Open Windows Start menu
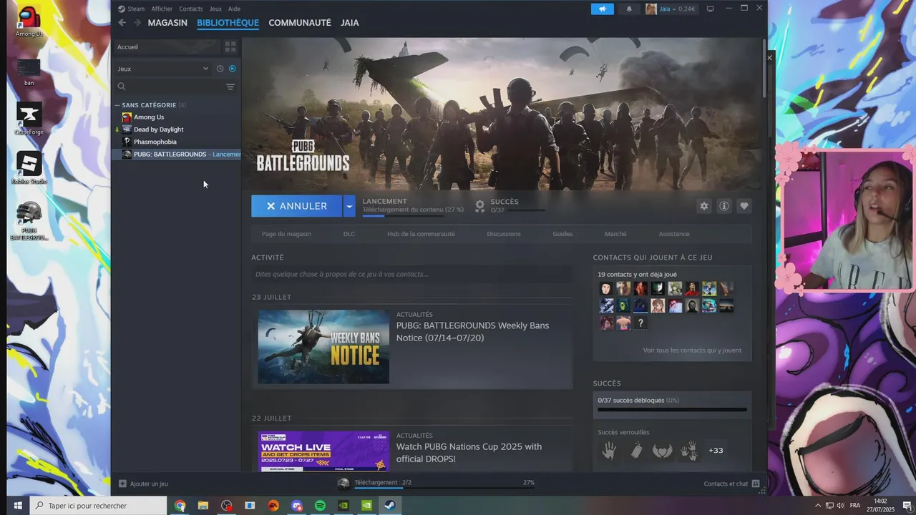 pyautogui.click(x=18, y=506)
